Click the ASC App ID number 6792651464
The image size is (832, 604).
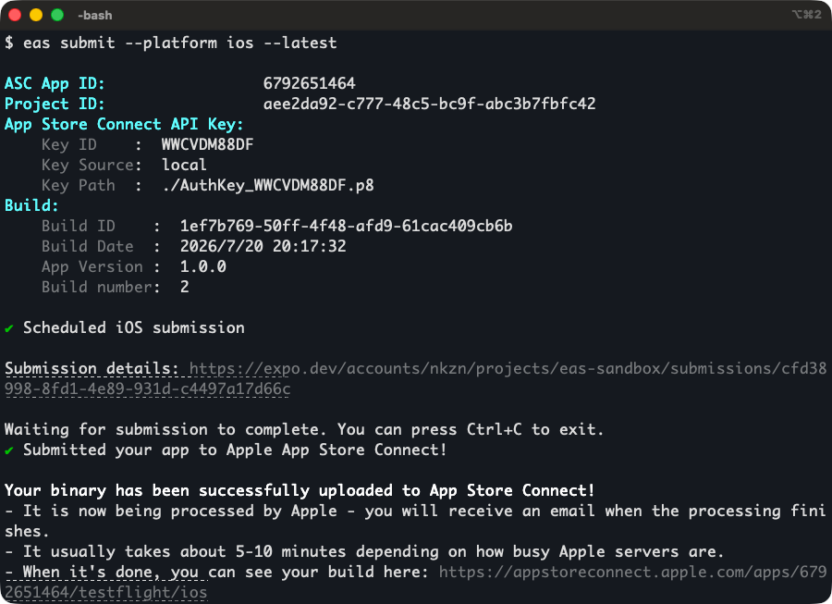click(x=310, y=83)
